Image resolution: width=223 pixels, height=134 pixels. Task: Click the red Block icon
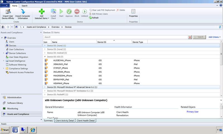pyautogui.click(x=77, y=11)
